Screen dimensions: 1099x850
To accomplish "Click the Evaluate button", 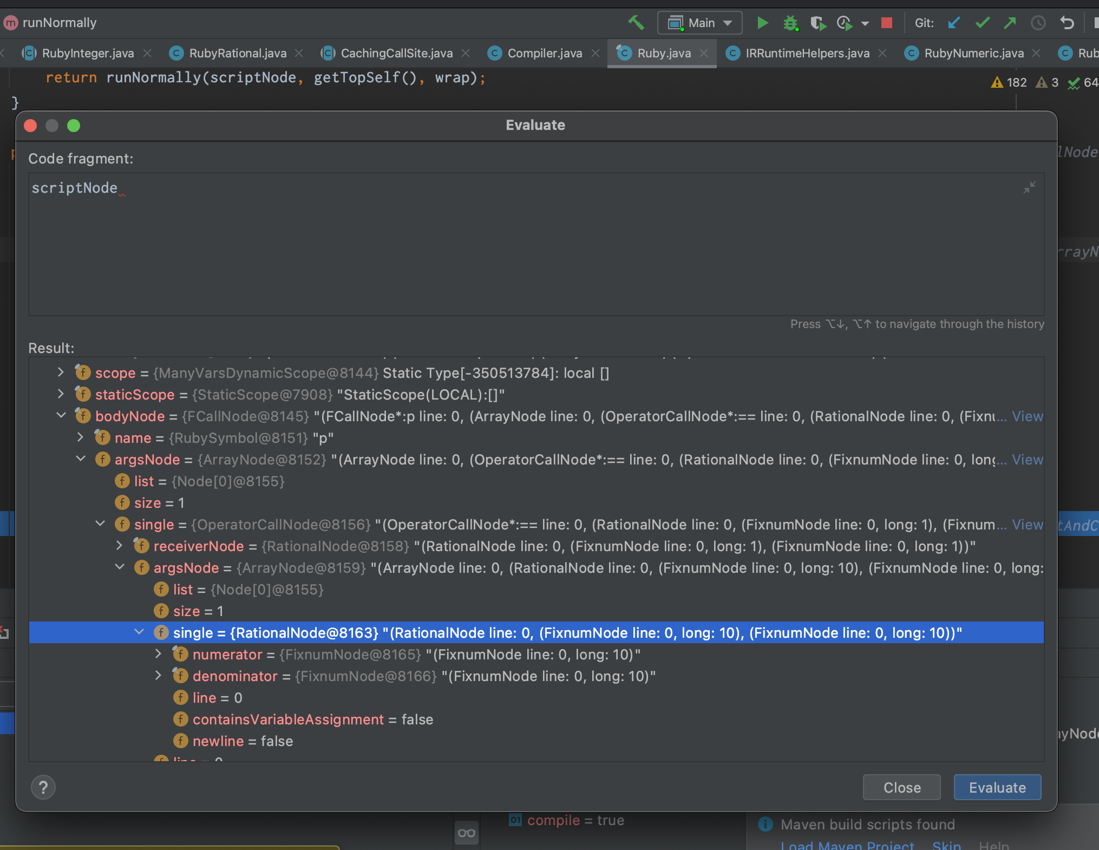I will pos(997,788).
